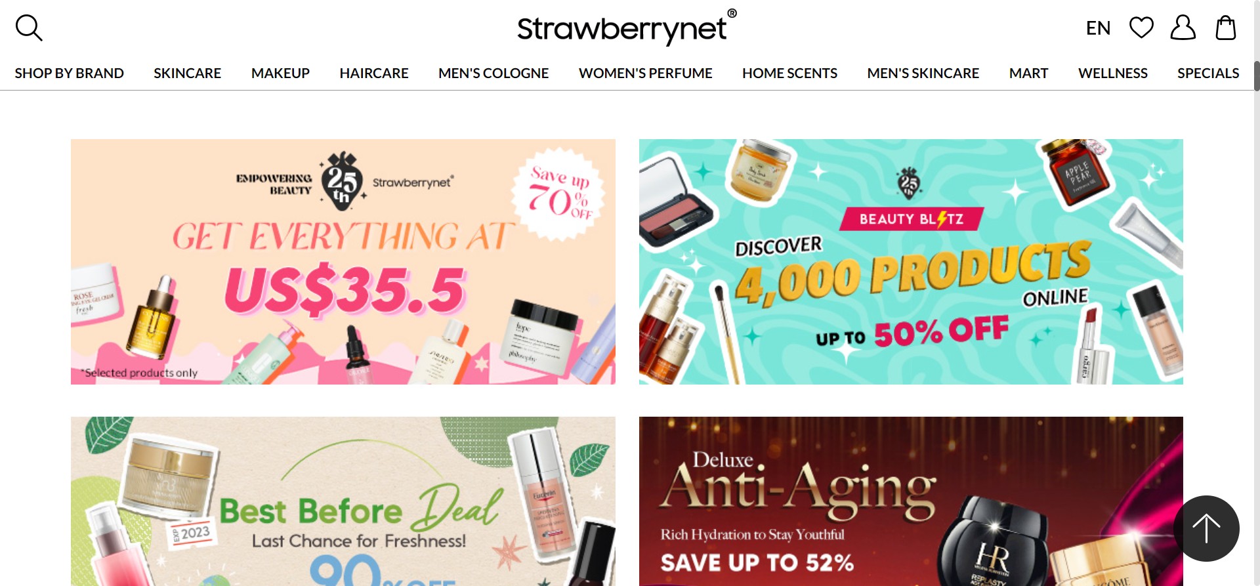Open the wishlist heart icon
This screenshot has width=1260, height=586.
[x=1141, y=28]
